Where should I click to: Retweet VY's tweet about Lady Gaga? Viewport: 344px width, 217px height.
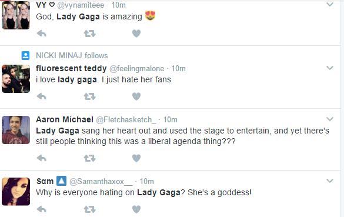(89, 34)
